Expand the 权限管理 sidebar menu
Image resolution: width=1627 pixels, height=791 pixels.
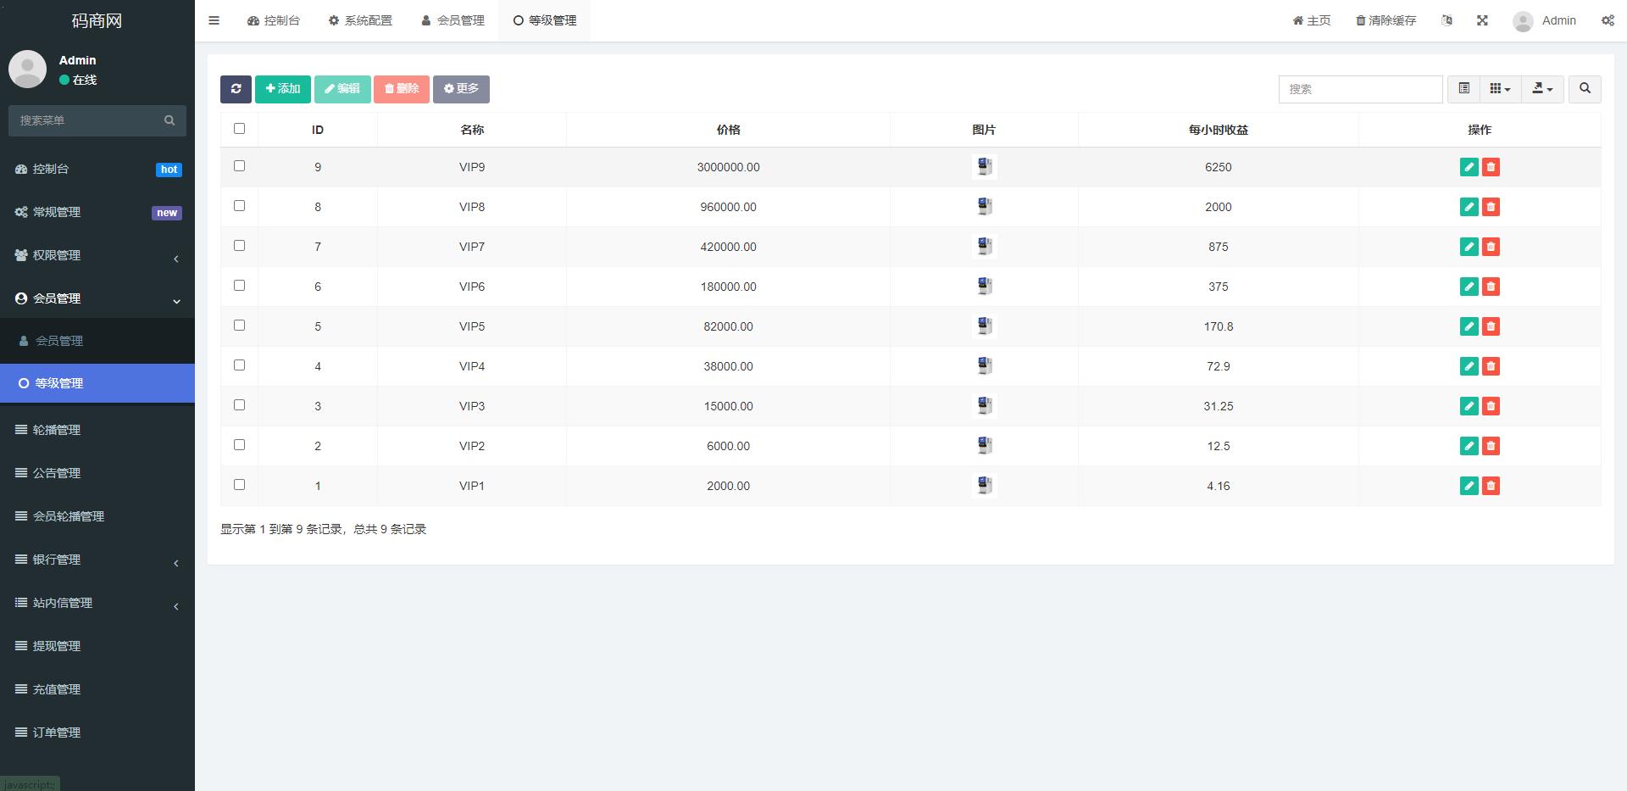coord(97,255)
